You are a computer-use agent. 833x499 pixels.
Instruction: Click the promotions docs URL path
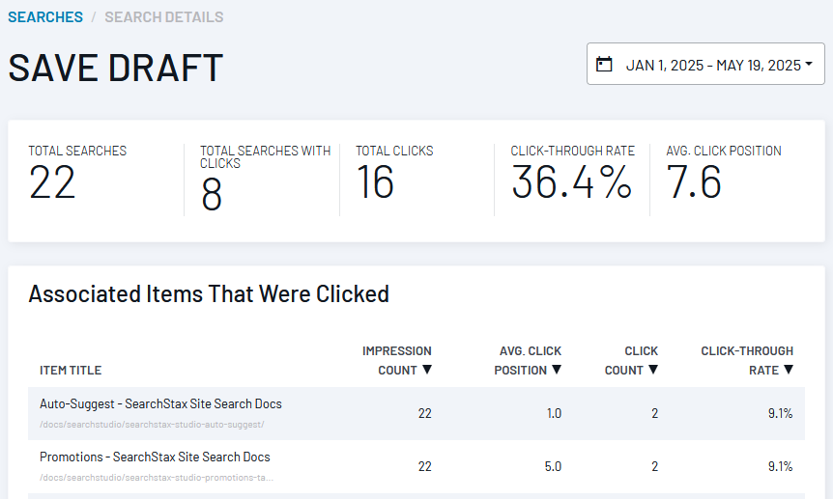pos(157,478)
